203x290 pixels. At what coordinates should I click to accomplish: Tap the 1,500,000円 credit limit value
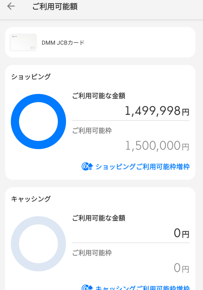158,145
